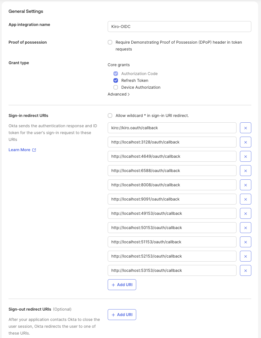Delete the localhost:6588 redirect URI

click(x=245, y=171)
